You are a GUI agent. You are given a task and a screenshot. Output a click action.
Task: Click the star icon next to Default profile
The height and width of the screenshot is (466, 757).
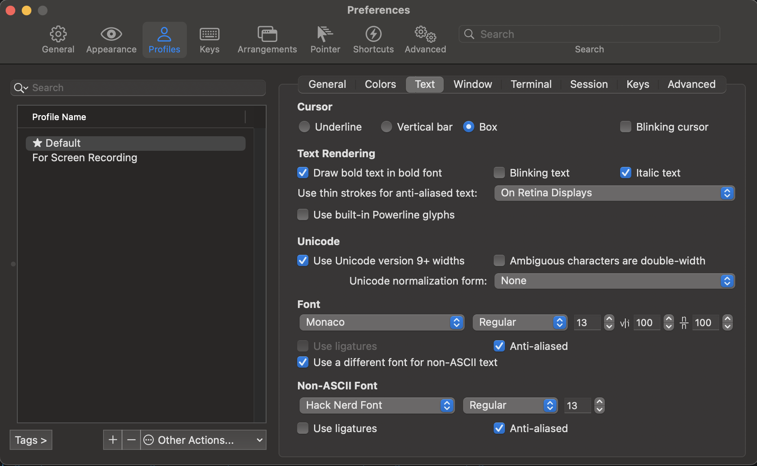click(x=37, y=143)
